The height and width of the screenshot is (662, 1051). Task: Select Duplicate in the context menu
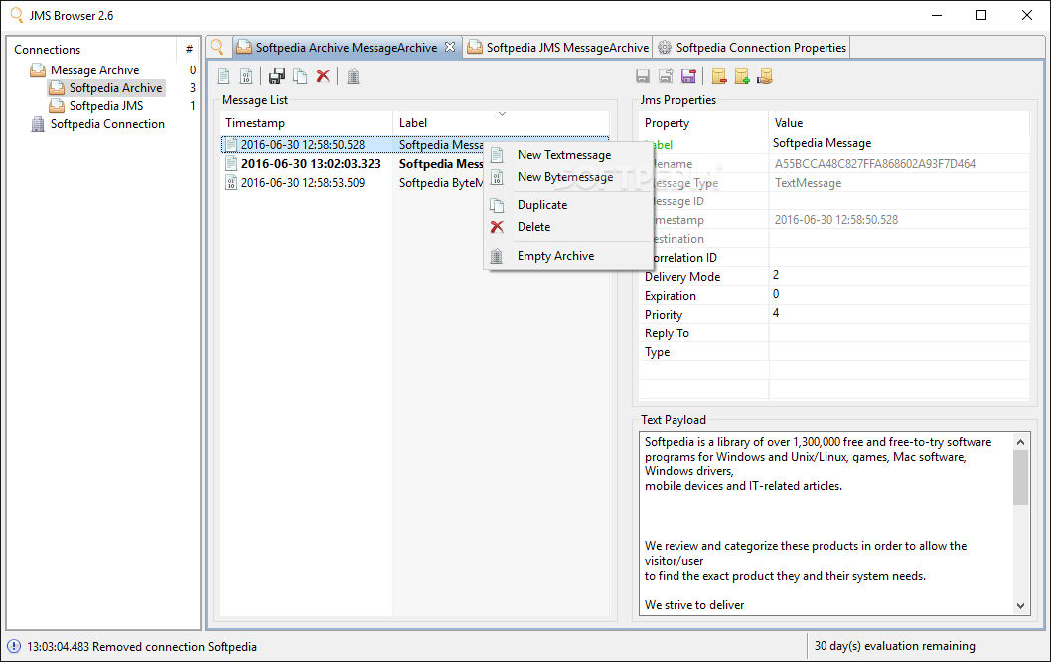pos(542,205)
